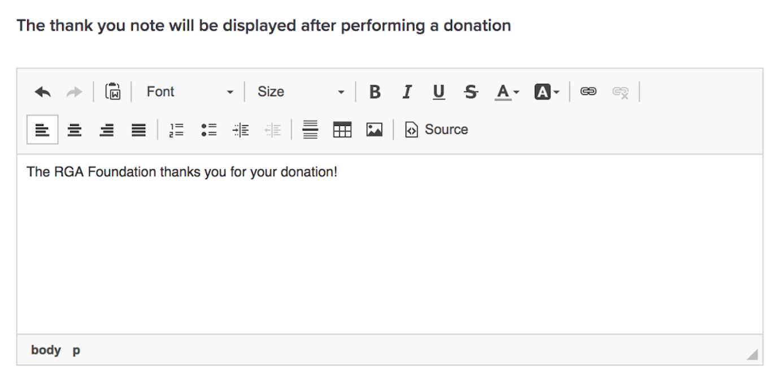
Task: Expand the background color picker
Action: 546,92
